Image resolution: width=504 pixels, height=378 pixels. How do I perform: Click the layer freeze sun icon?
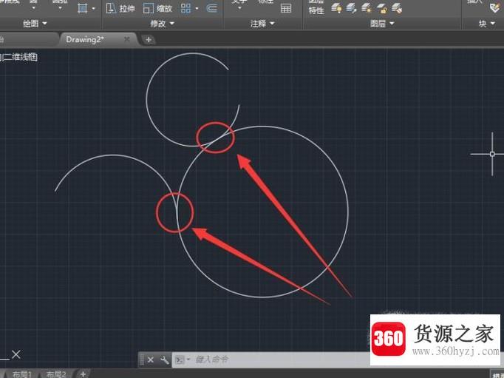(367, 8)
